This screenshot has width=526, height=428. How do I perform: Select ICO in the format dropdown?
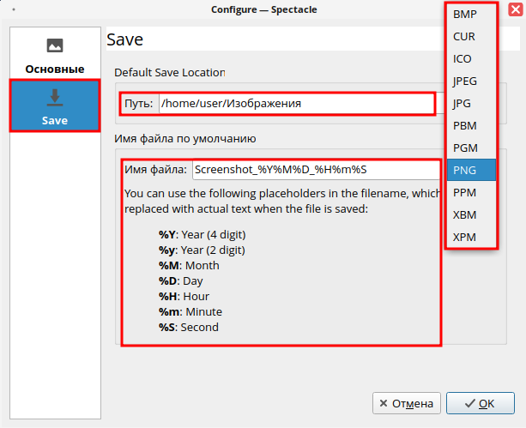tap(463, 59)
